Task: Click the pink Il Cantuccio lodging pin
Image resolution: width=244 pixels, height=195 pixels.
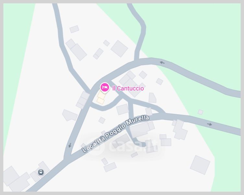Action: pos(105,88)
